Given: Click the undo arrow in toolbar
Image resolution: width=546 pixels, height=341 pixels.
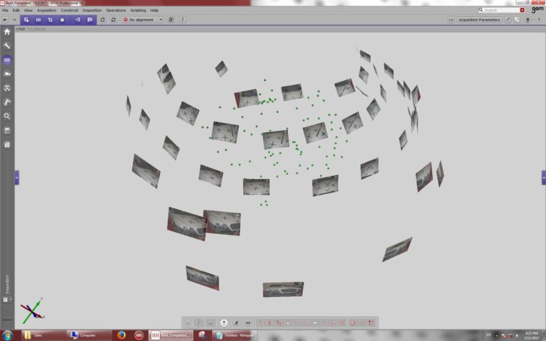Looking at the screenshot, I should [5, 20].
